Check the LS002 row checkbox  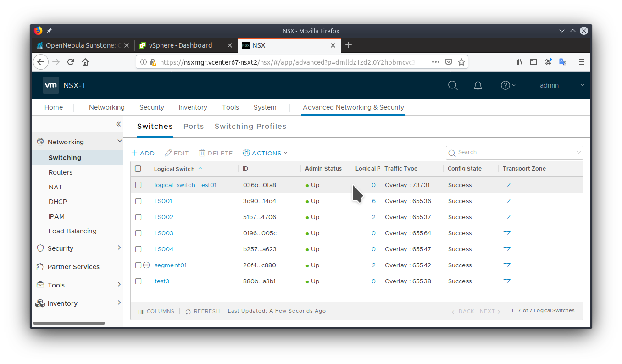[x=138, y=217]
